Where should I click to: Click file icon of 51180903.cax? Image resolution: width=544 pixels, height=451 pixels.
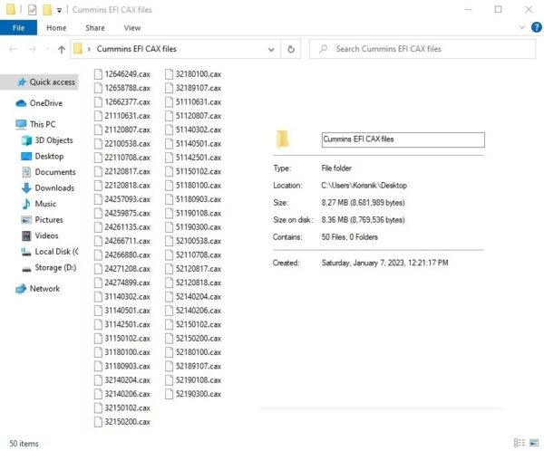169,199
